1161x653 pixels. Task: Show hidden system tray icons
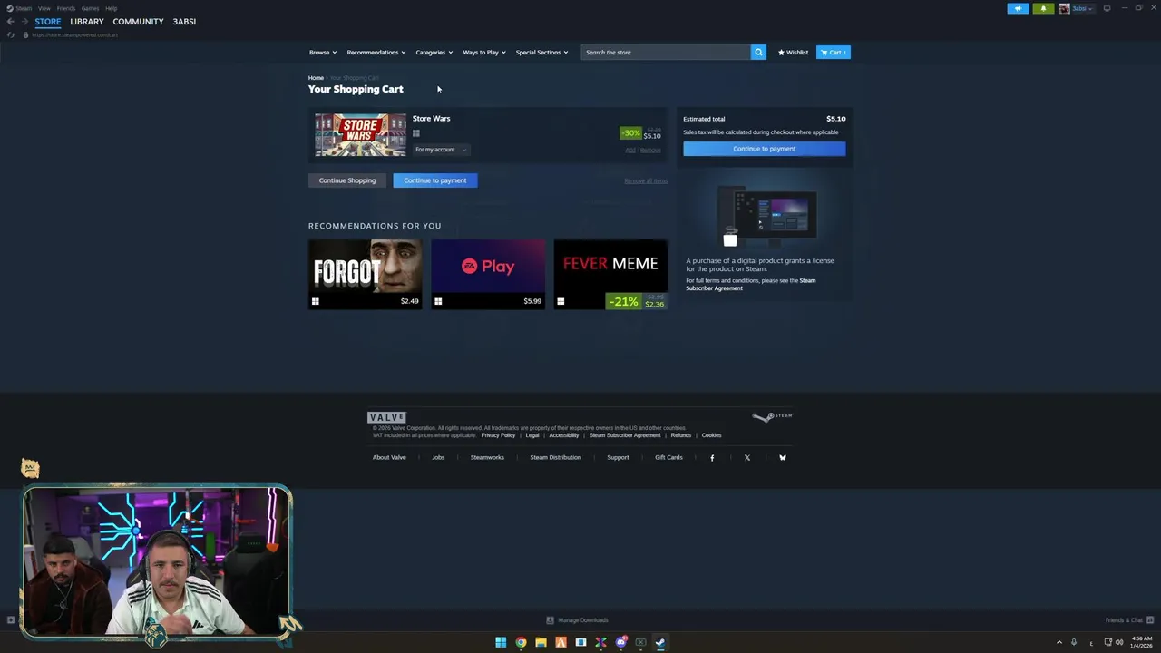click(x=1059, y=642)
